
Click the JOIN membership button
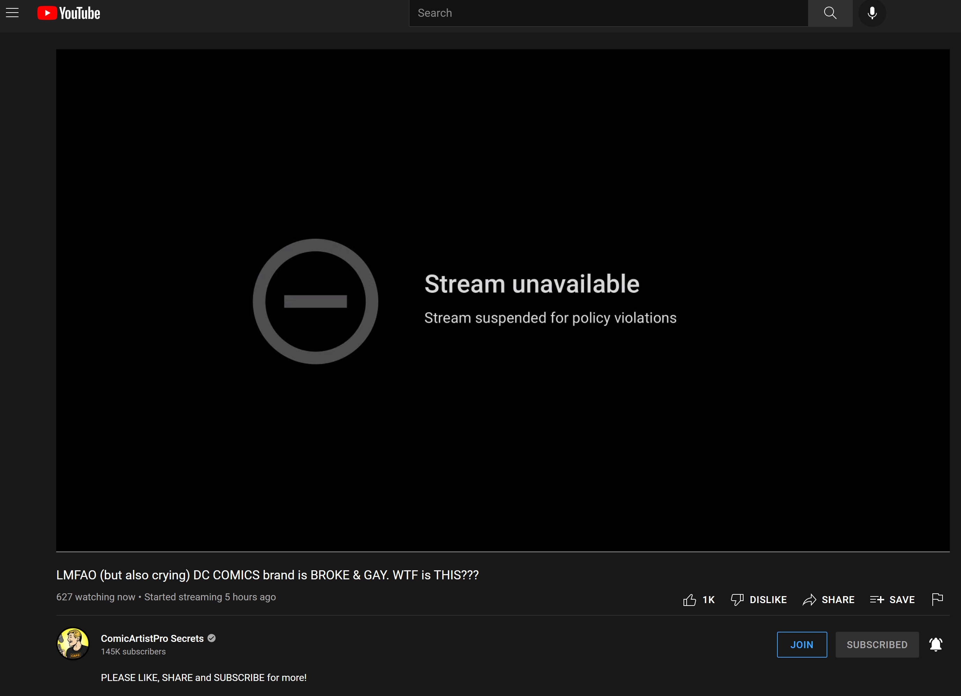click(x=802, y=644)
